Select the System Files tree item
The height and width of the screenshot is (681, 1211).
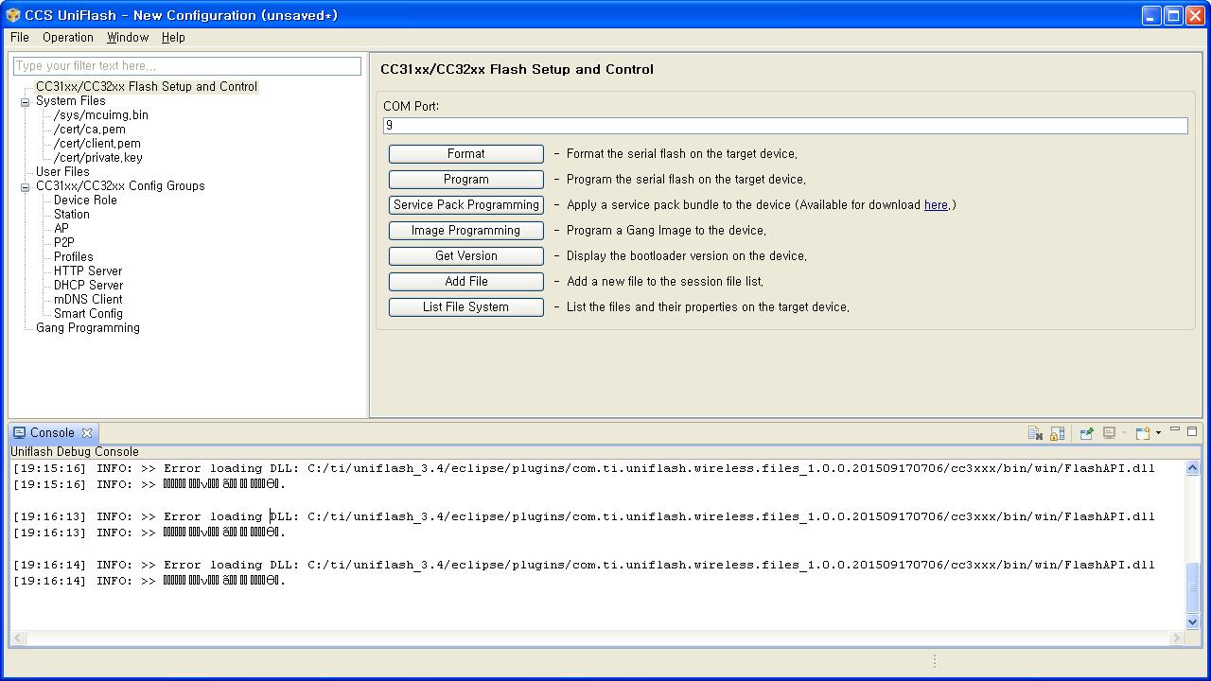71,101
